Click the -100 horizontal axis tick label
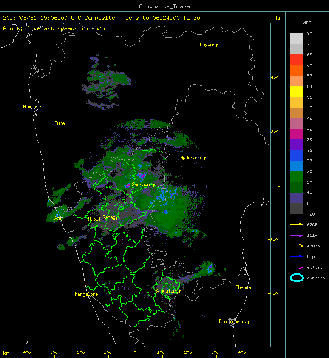 point(106,352)
